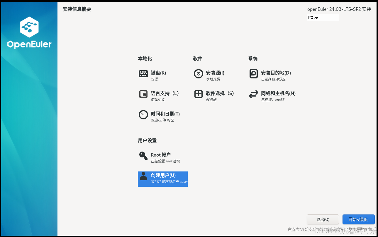Click the 简体中文 language subtitle

click(157, 99)
